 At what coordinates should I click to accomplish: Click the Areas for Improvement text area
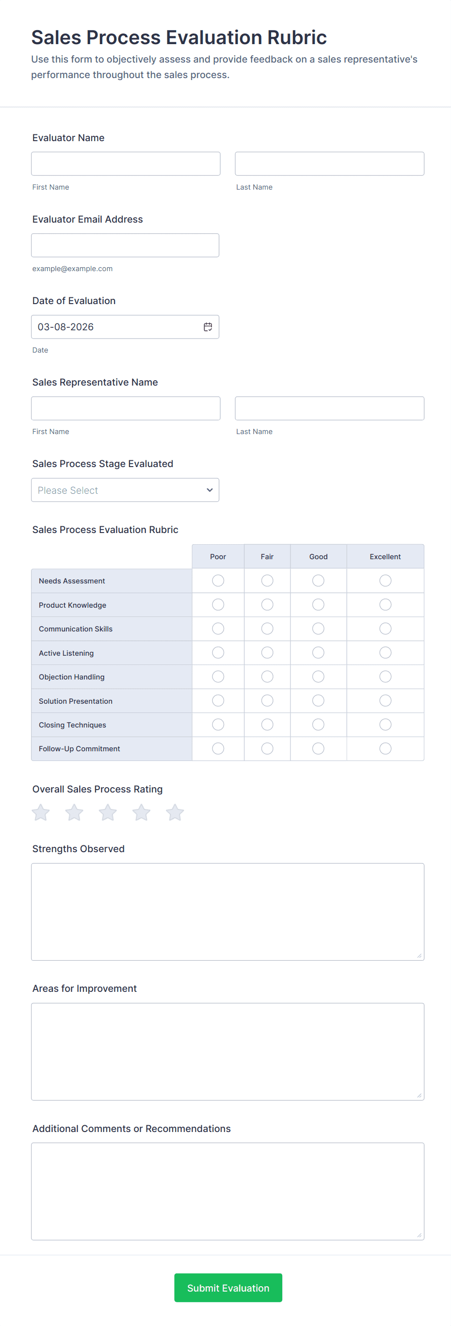(227, 1051)
